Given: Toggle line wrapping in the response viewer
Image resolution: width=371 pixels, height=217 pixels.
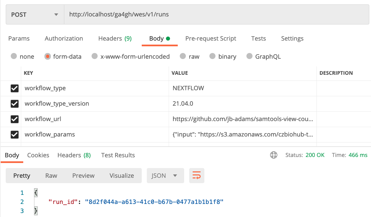Looking at the screenshot, I should pyautogui.click(x=197, y=175).
